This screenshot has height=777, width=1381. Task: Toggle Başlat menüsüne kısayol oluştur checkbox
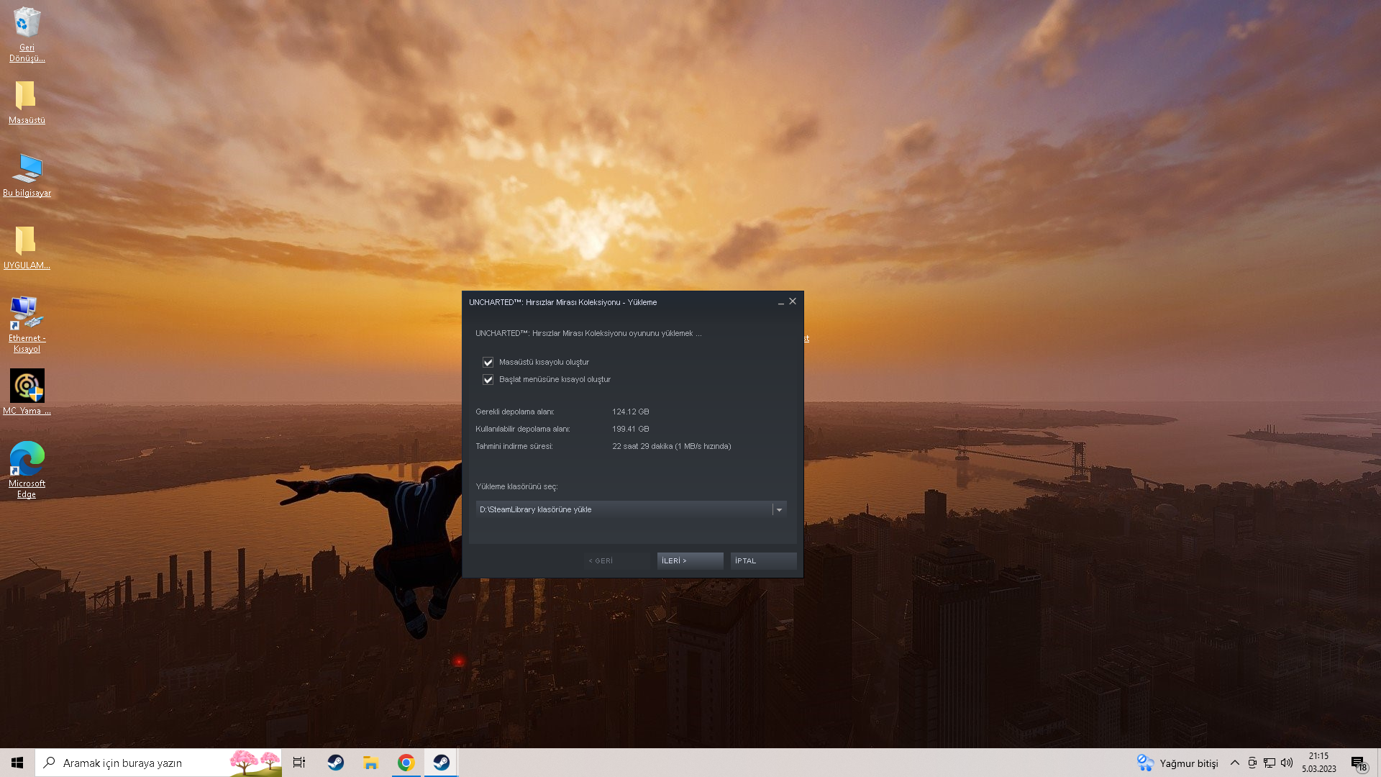[x=488, y=379]
